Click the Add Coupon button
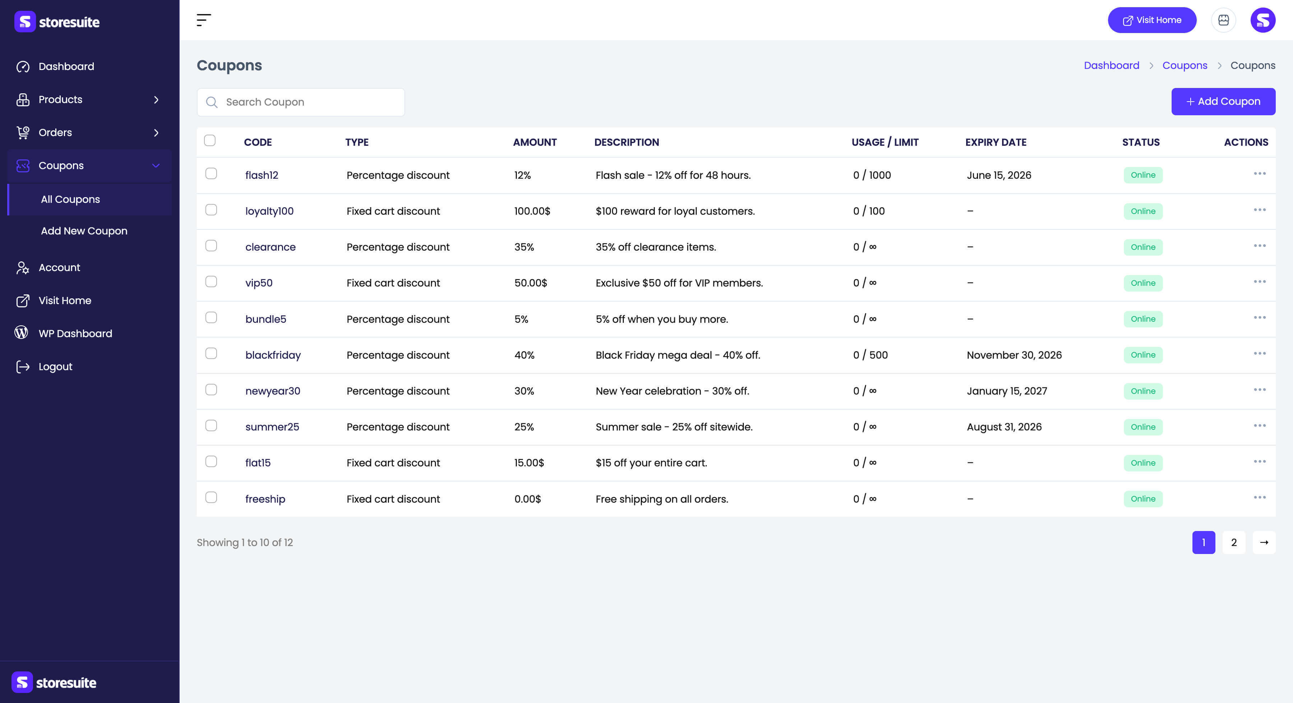 1223,101
